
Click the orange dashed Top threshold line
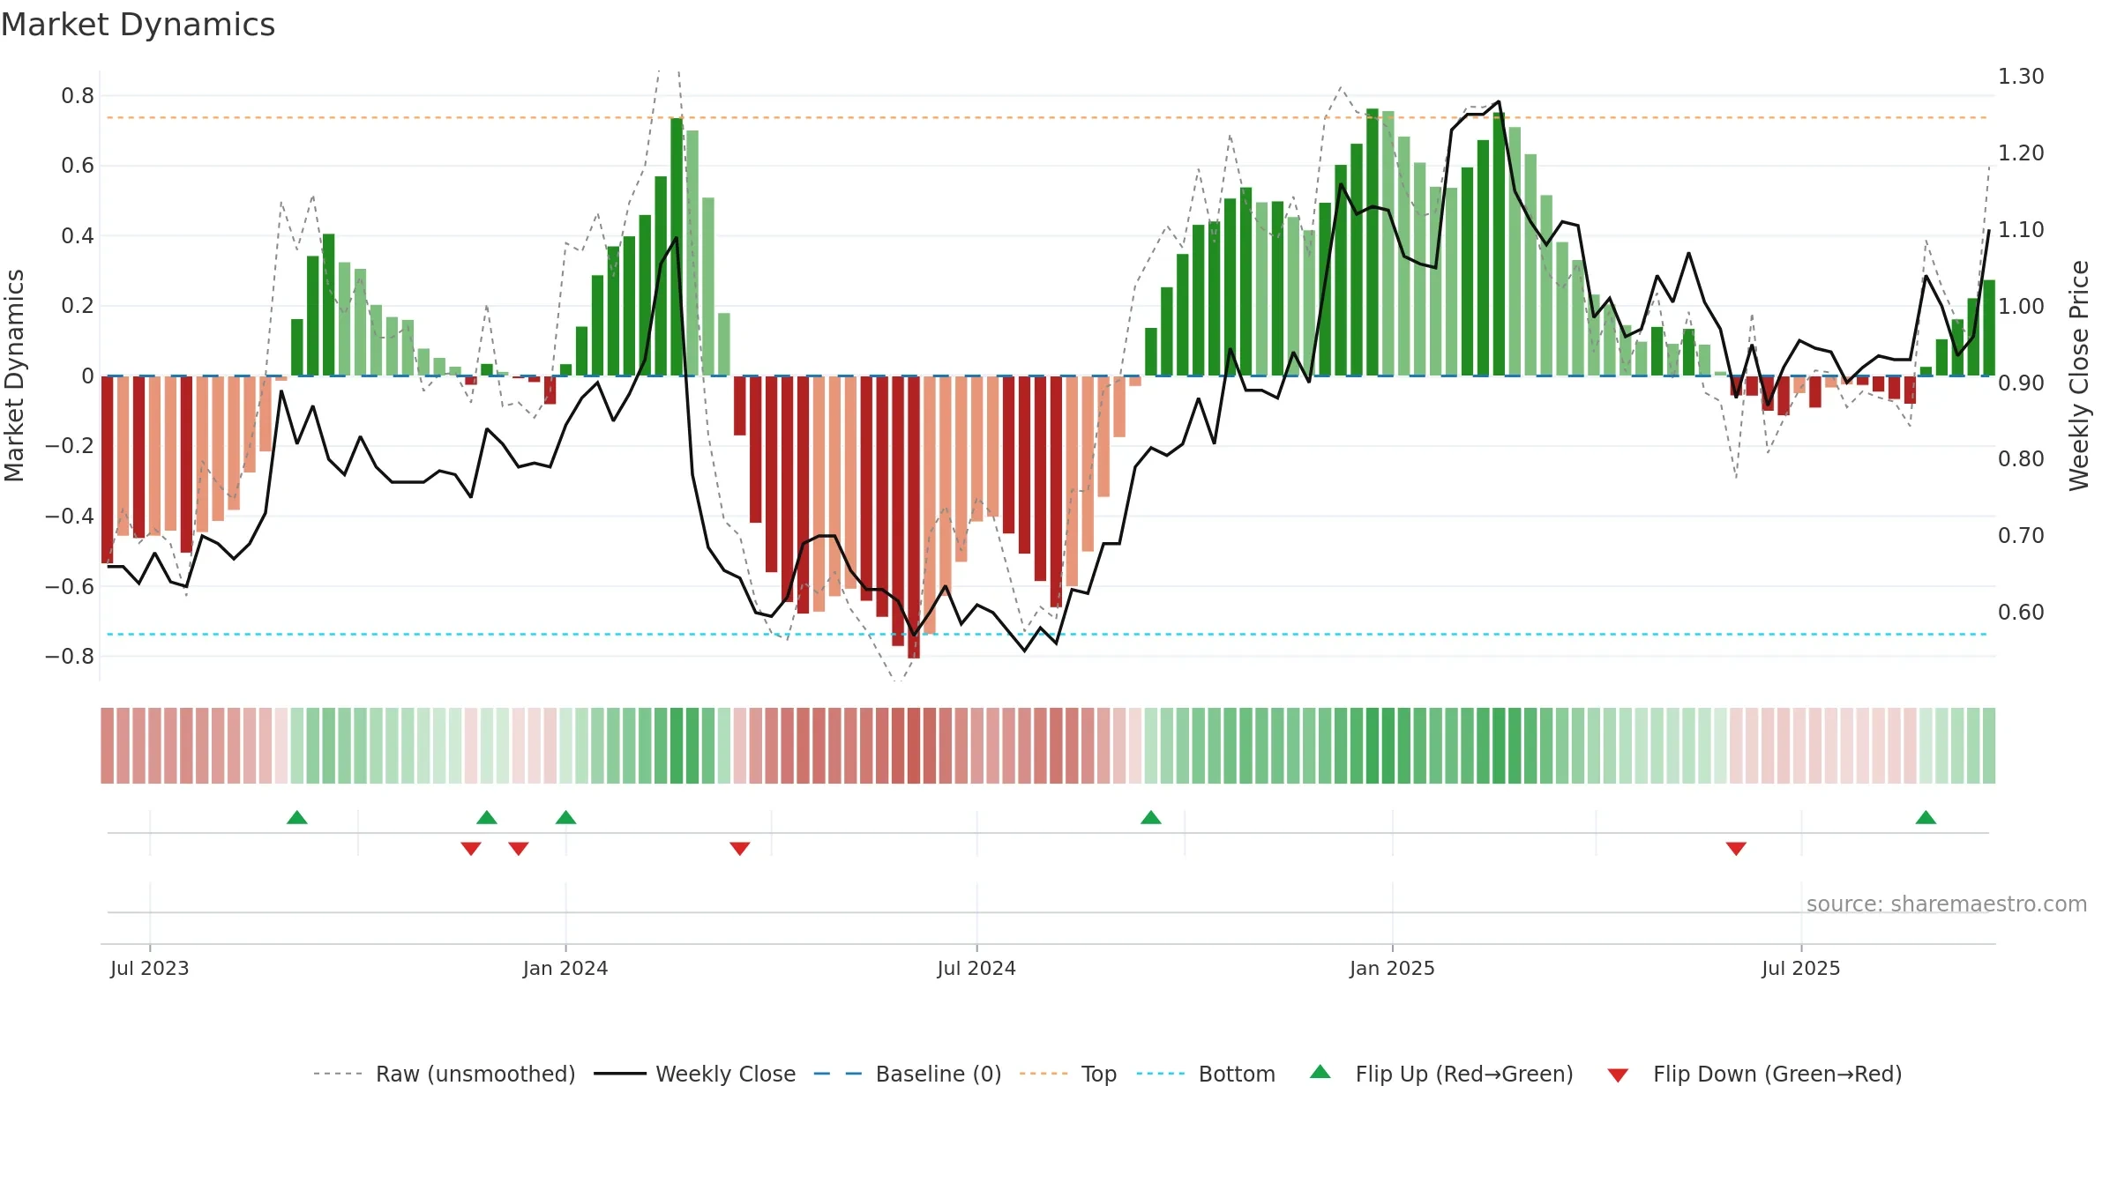[1048, 117]
